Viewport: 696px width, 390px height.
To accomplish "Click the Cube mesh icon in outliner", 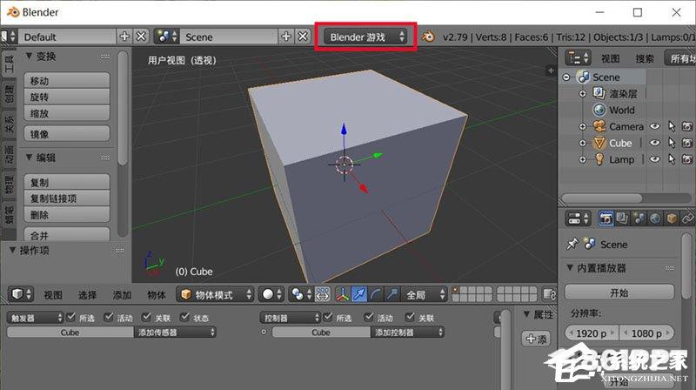I will coord(599,143).
